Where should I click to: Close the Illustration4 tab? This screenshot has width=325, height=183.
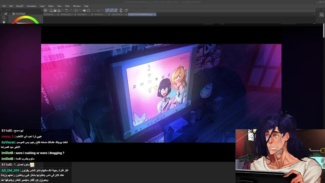[58, 14]
